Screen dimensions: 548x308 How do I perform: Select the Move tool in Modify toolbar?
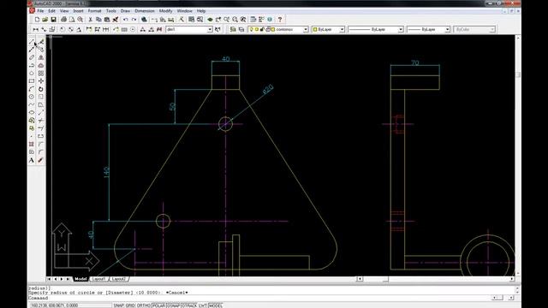coord(41,81)
